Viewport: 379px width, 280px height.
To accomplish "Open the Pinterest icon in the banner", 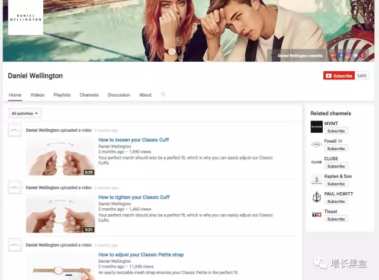I will (363, 56).
